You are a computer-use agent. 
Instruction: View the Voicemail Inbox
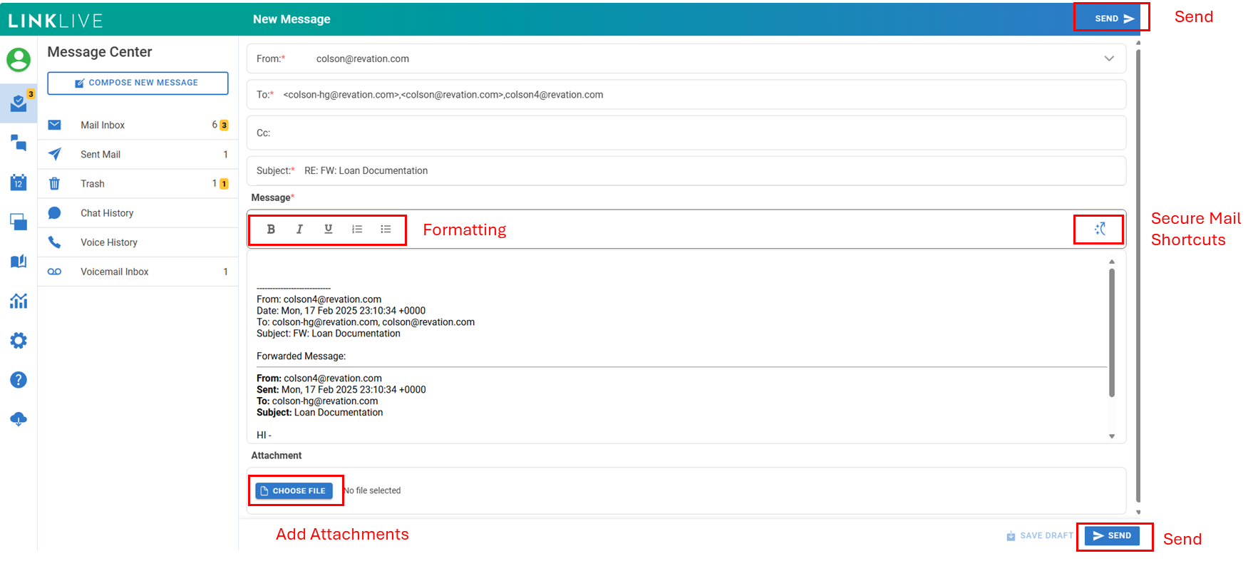[x=114, y=272]
